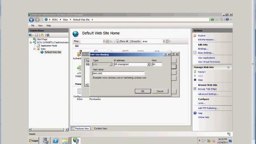Click the Add FTP Publishing... link
Viewport: 256px width, 144px height.
208,108
